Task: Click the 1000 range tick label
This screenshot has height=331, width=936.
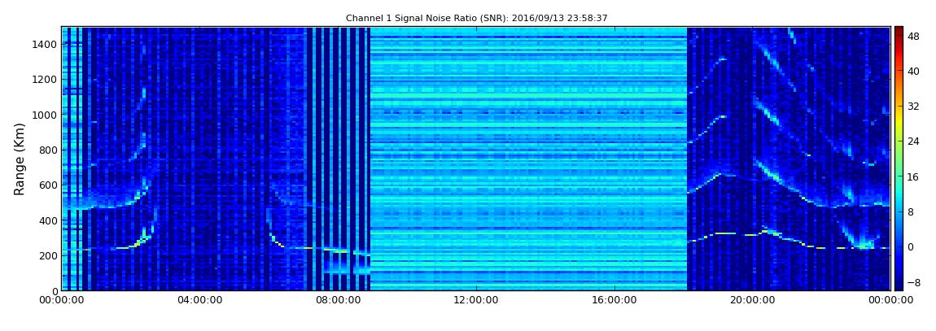Action: pyautogui.click(x=46, y=115)
